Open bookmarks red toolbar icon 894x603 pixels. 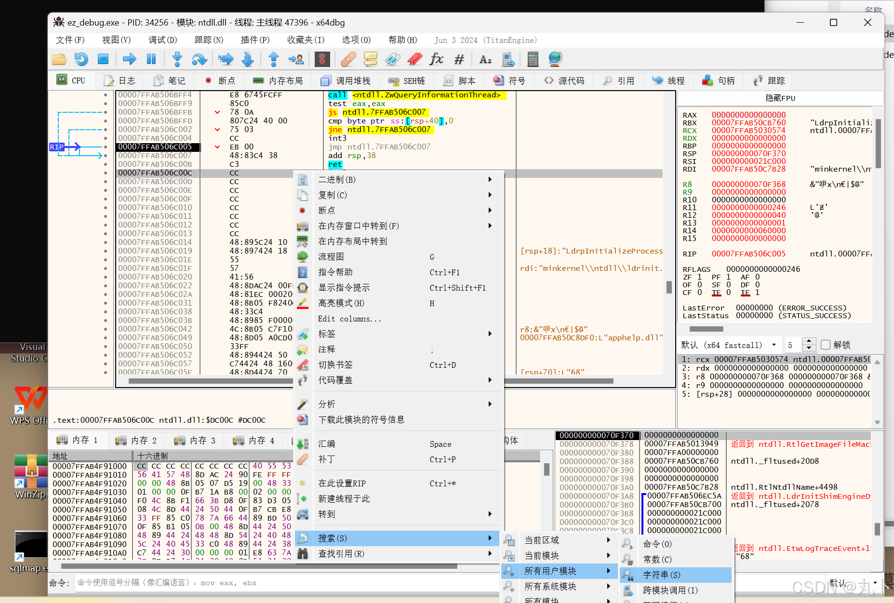point(414,59)
